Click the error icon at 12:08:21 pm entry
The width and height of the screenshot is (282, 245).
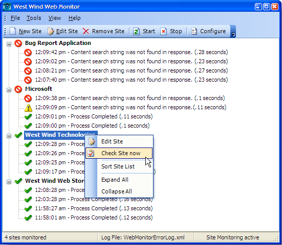[28, 70]
